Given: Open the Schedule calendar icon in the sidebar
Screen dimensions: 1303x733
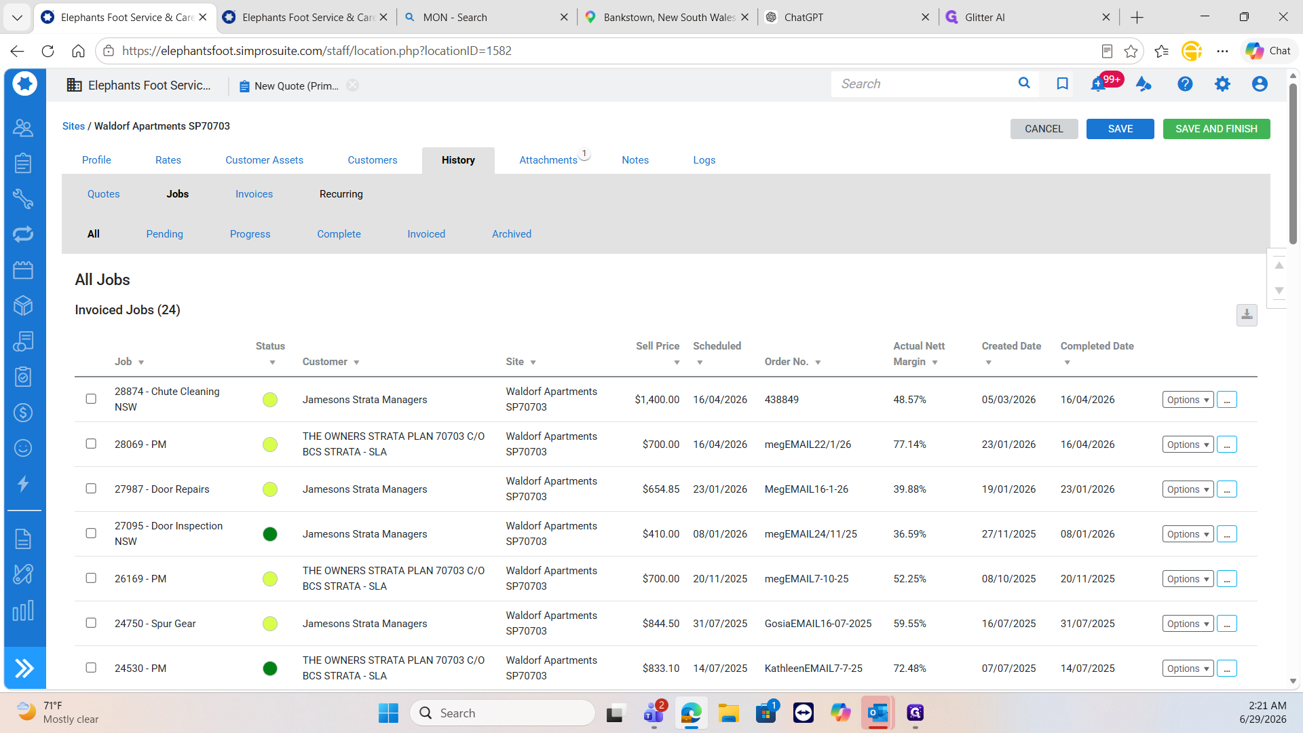Looking at the screenshot, I should [x=23, y=270].
